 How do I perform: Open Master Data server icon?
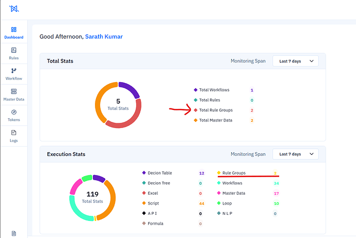13,91
